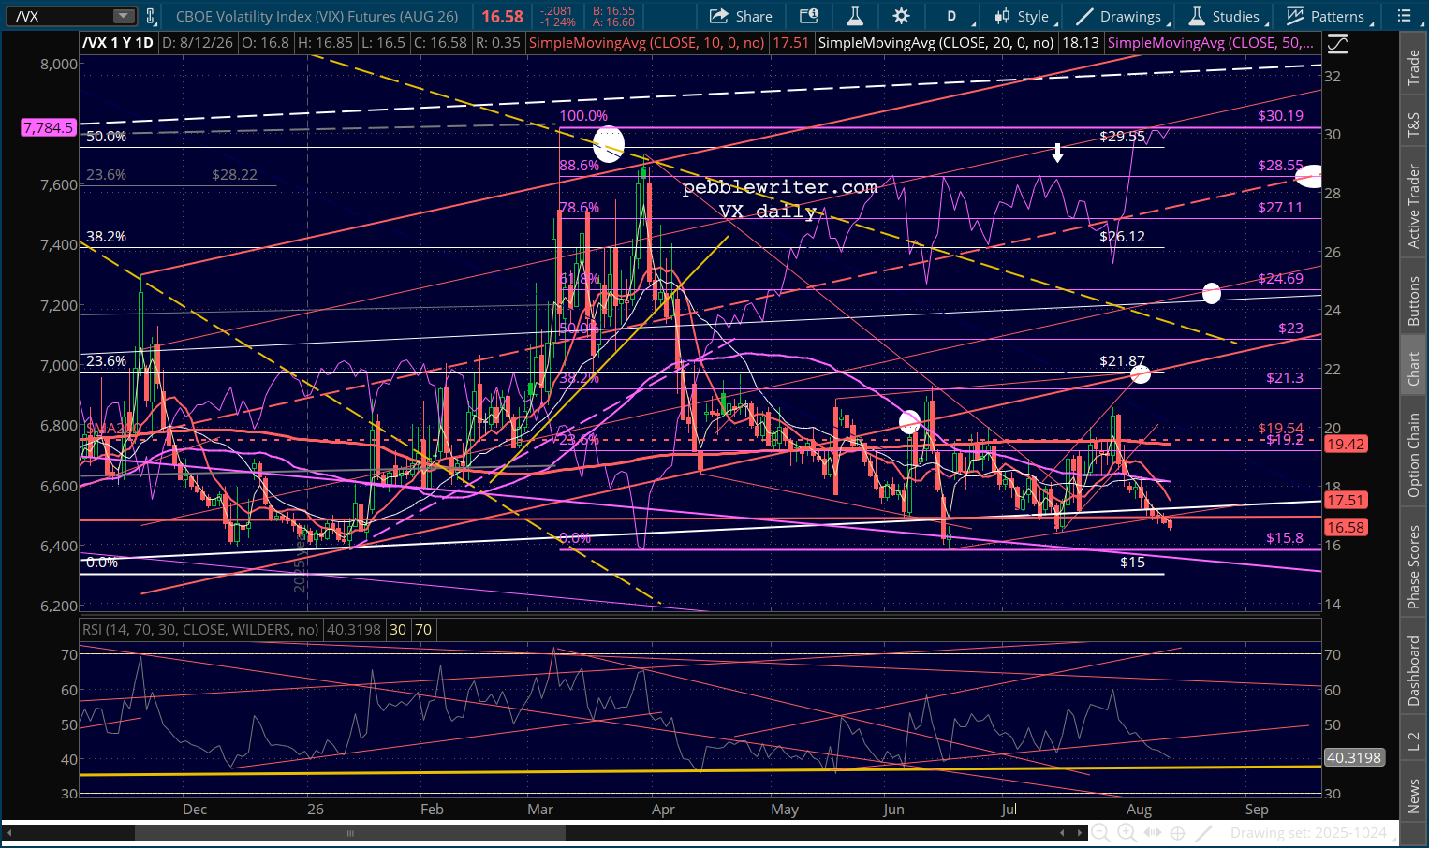
Task: Click the Share button
Action: click(741, 16)
